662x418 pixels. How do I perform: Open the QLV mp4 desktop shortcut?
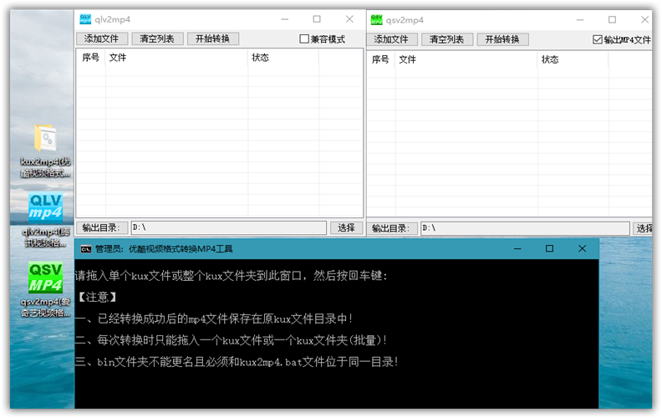(x=45, y=208)
